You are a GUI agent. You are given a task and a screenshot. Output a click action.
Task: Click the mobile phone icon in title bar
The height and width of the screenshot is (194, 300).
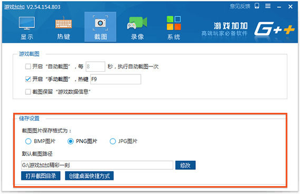[257, 6]
